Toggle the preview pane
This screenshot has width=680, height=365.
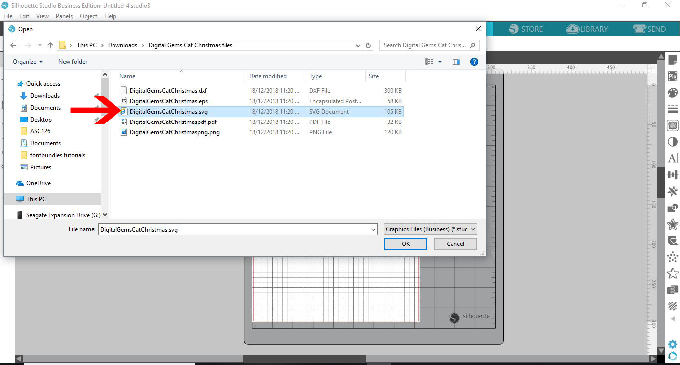pos(456,62)
